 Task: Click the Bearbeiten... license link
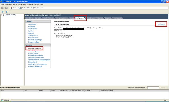point(161,24)
